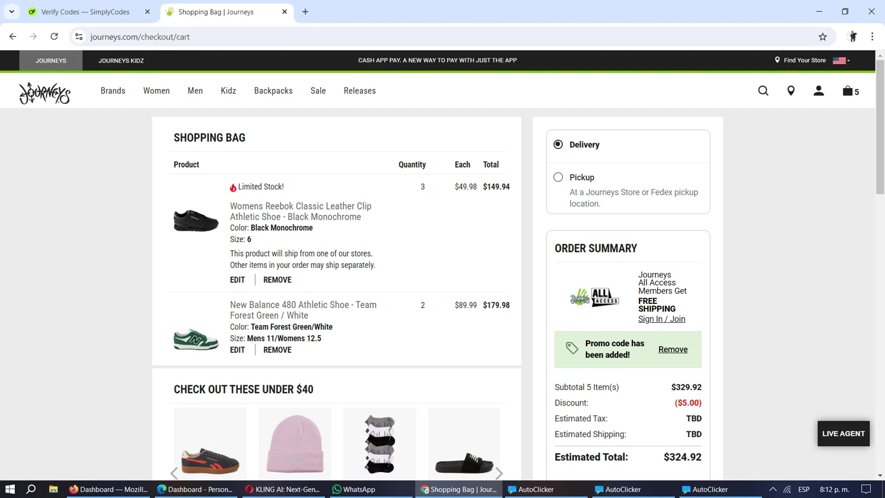The height and width of the screenshot is (498, 885).
Task: Open the Brands menu
Action: pos(113,91)
